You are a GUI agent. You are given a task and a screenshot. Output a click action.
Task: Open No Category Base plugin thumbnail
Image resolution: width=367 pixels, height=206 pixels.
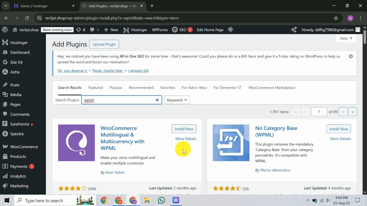tap(231, 143)
